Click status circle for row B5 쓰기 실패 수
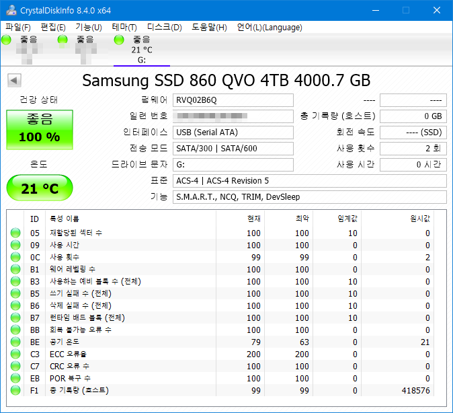The height and width of the screenshot is (413, 453). point(15,293)
